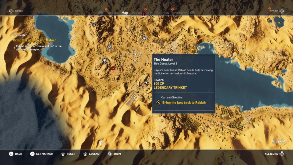Select the completed location icon near the northwest lake
Screen dimensions: 293x165
(94, 25)
